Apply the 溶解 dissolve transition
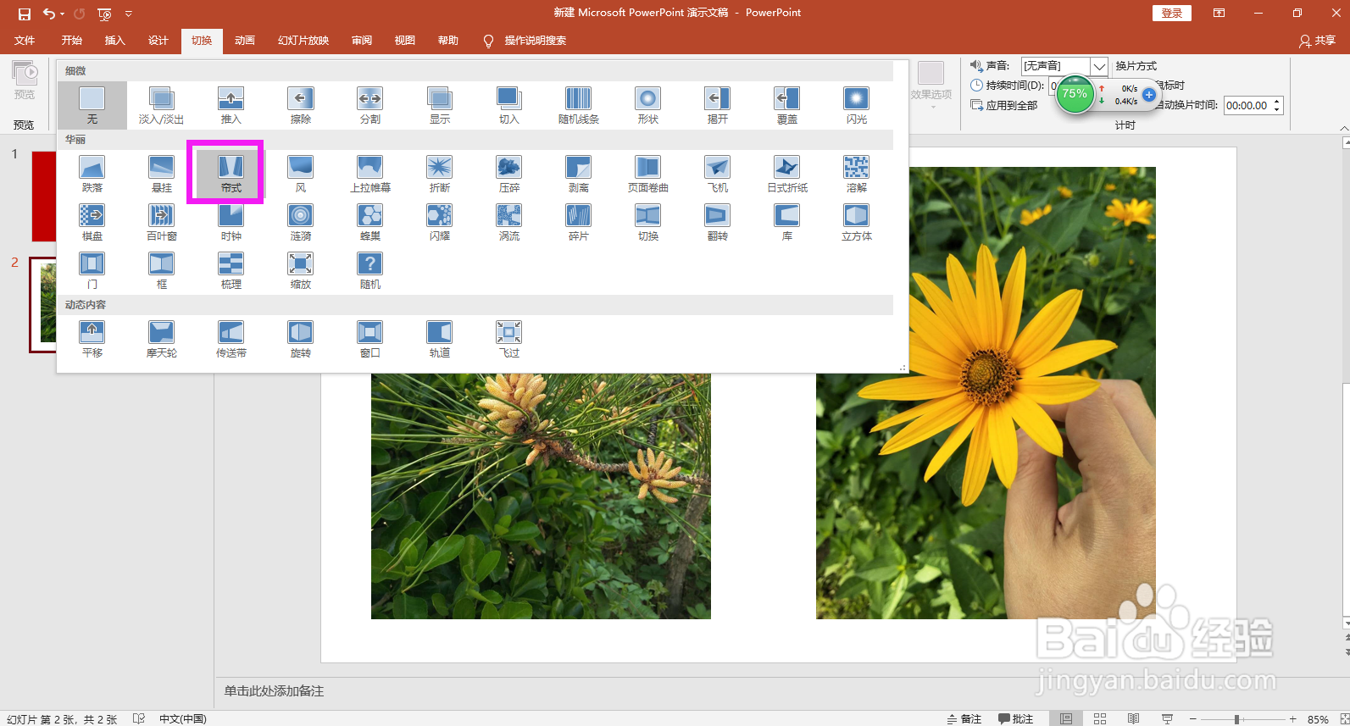This screenshot has height=726, width=1350. [856, 174]
